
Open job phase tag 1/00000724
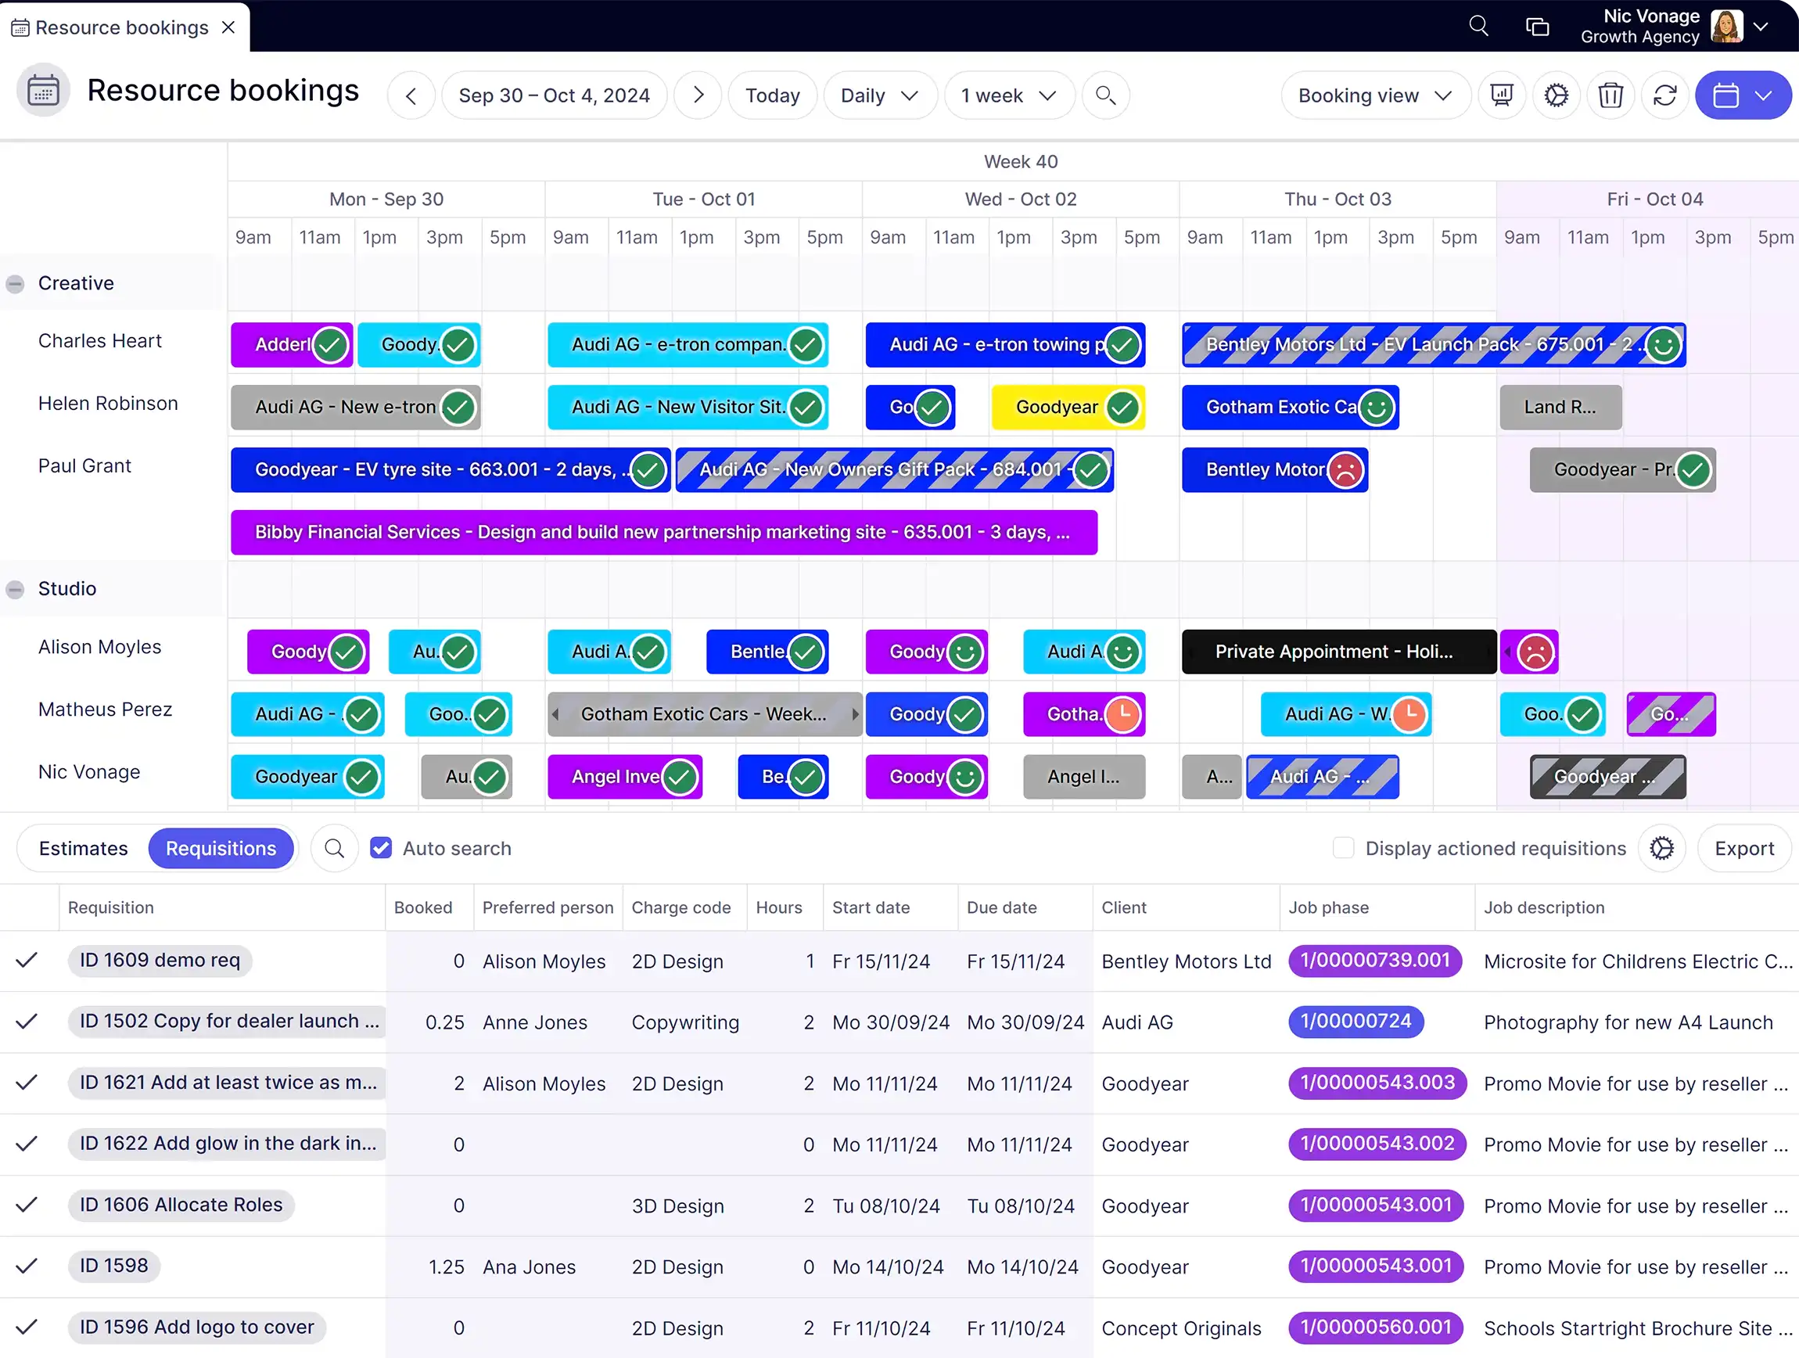coord(1356,1022)
